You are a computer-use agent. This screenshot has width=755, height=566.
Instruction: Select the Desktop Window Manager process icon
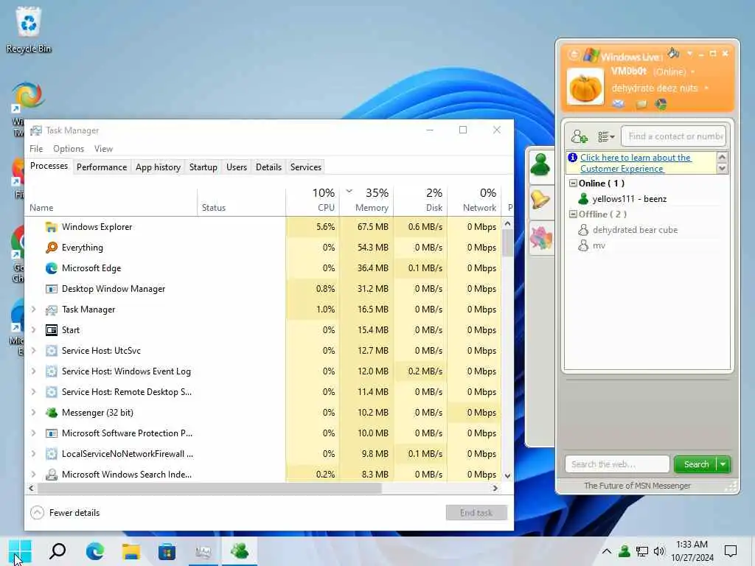tap(51, 289)
